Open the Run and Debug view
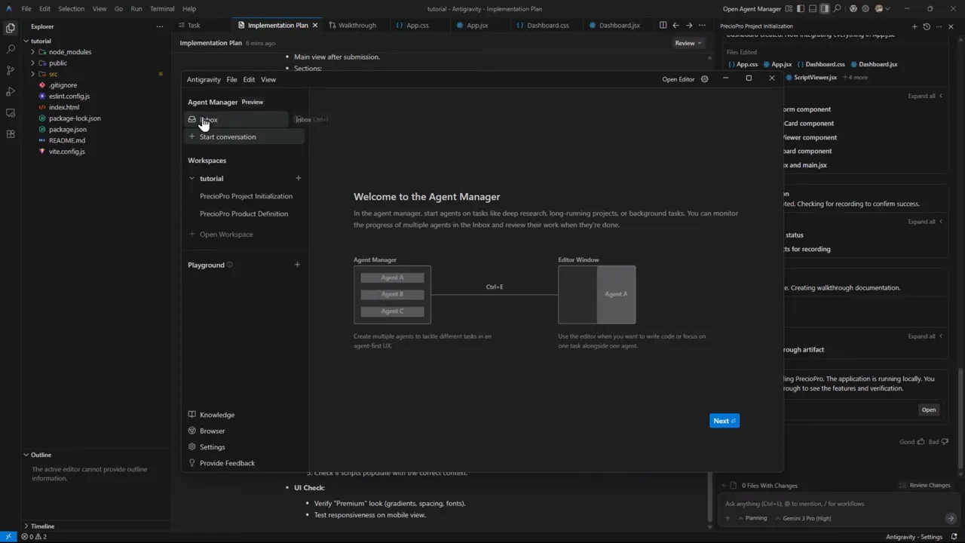The image size is (965, 543). pyautogui.click(x=11, y=90)
